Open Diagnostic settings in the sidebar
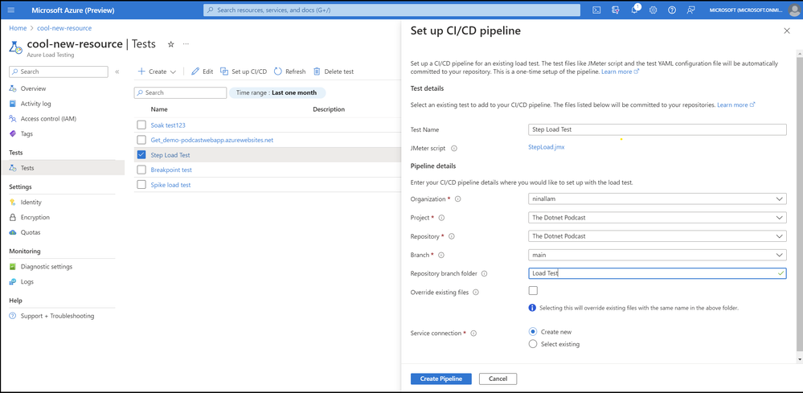 pos(46,267)
